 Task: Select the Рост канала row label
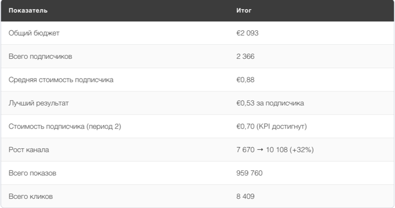point(29,150)
